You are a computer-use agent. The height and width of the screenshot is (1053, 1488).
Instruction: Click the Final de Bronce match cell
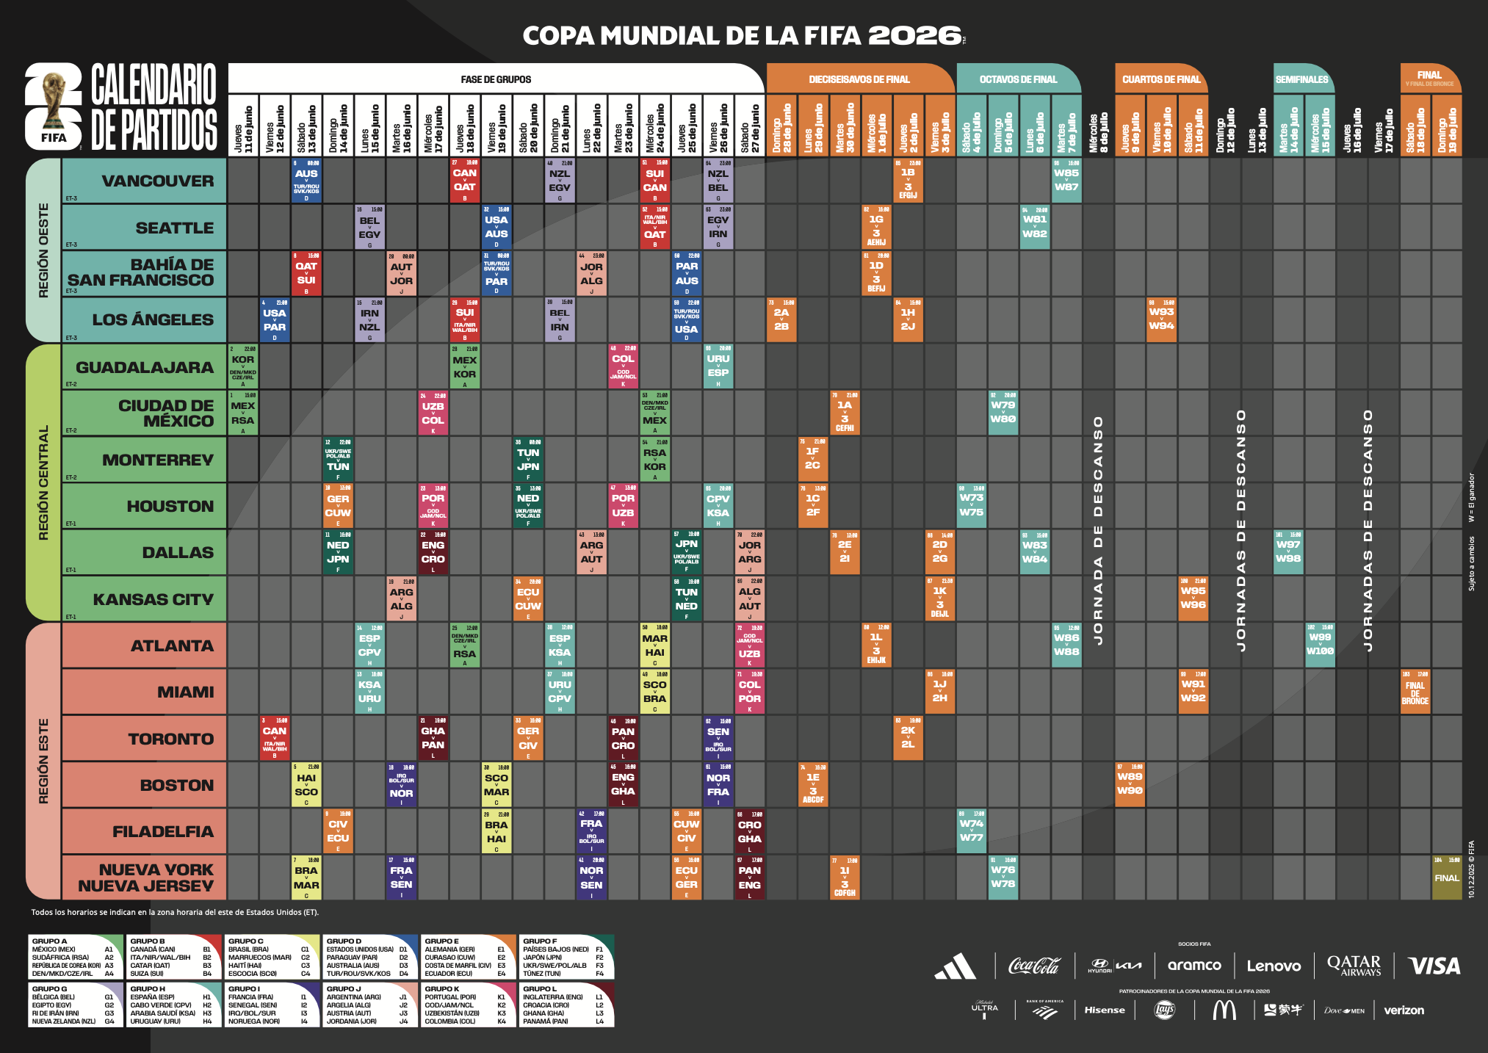pyautogui.click(x=1415, y=692)
